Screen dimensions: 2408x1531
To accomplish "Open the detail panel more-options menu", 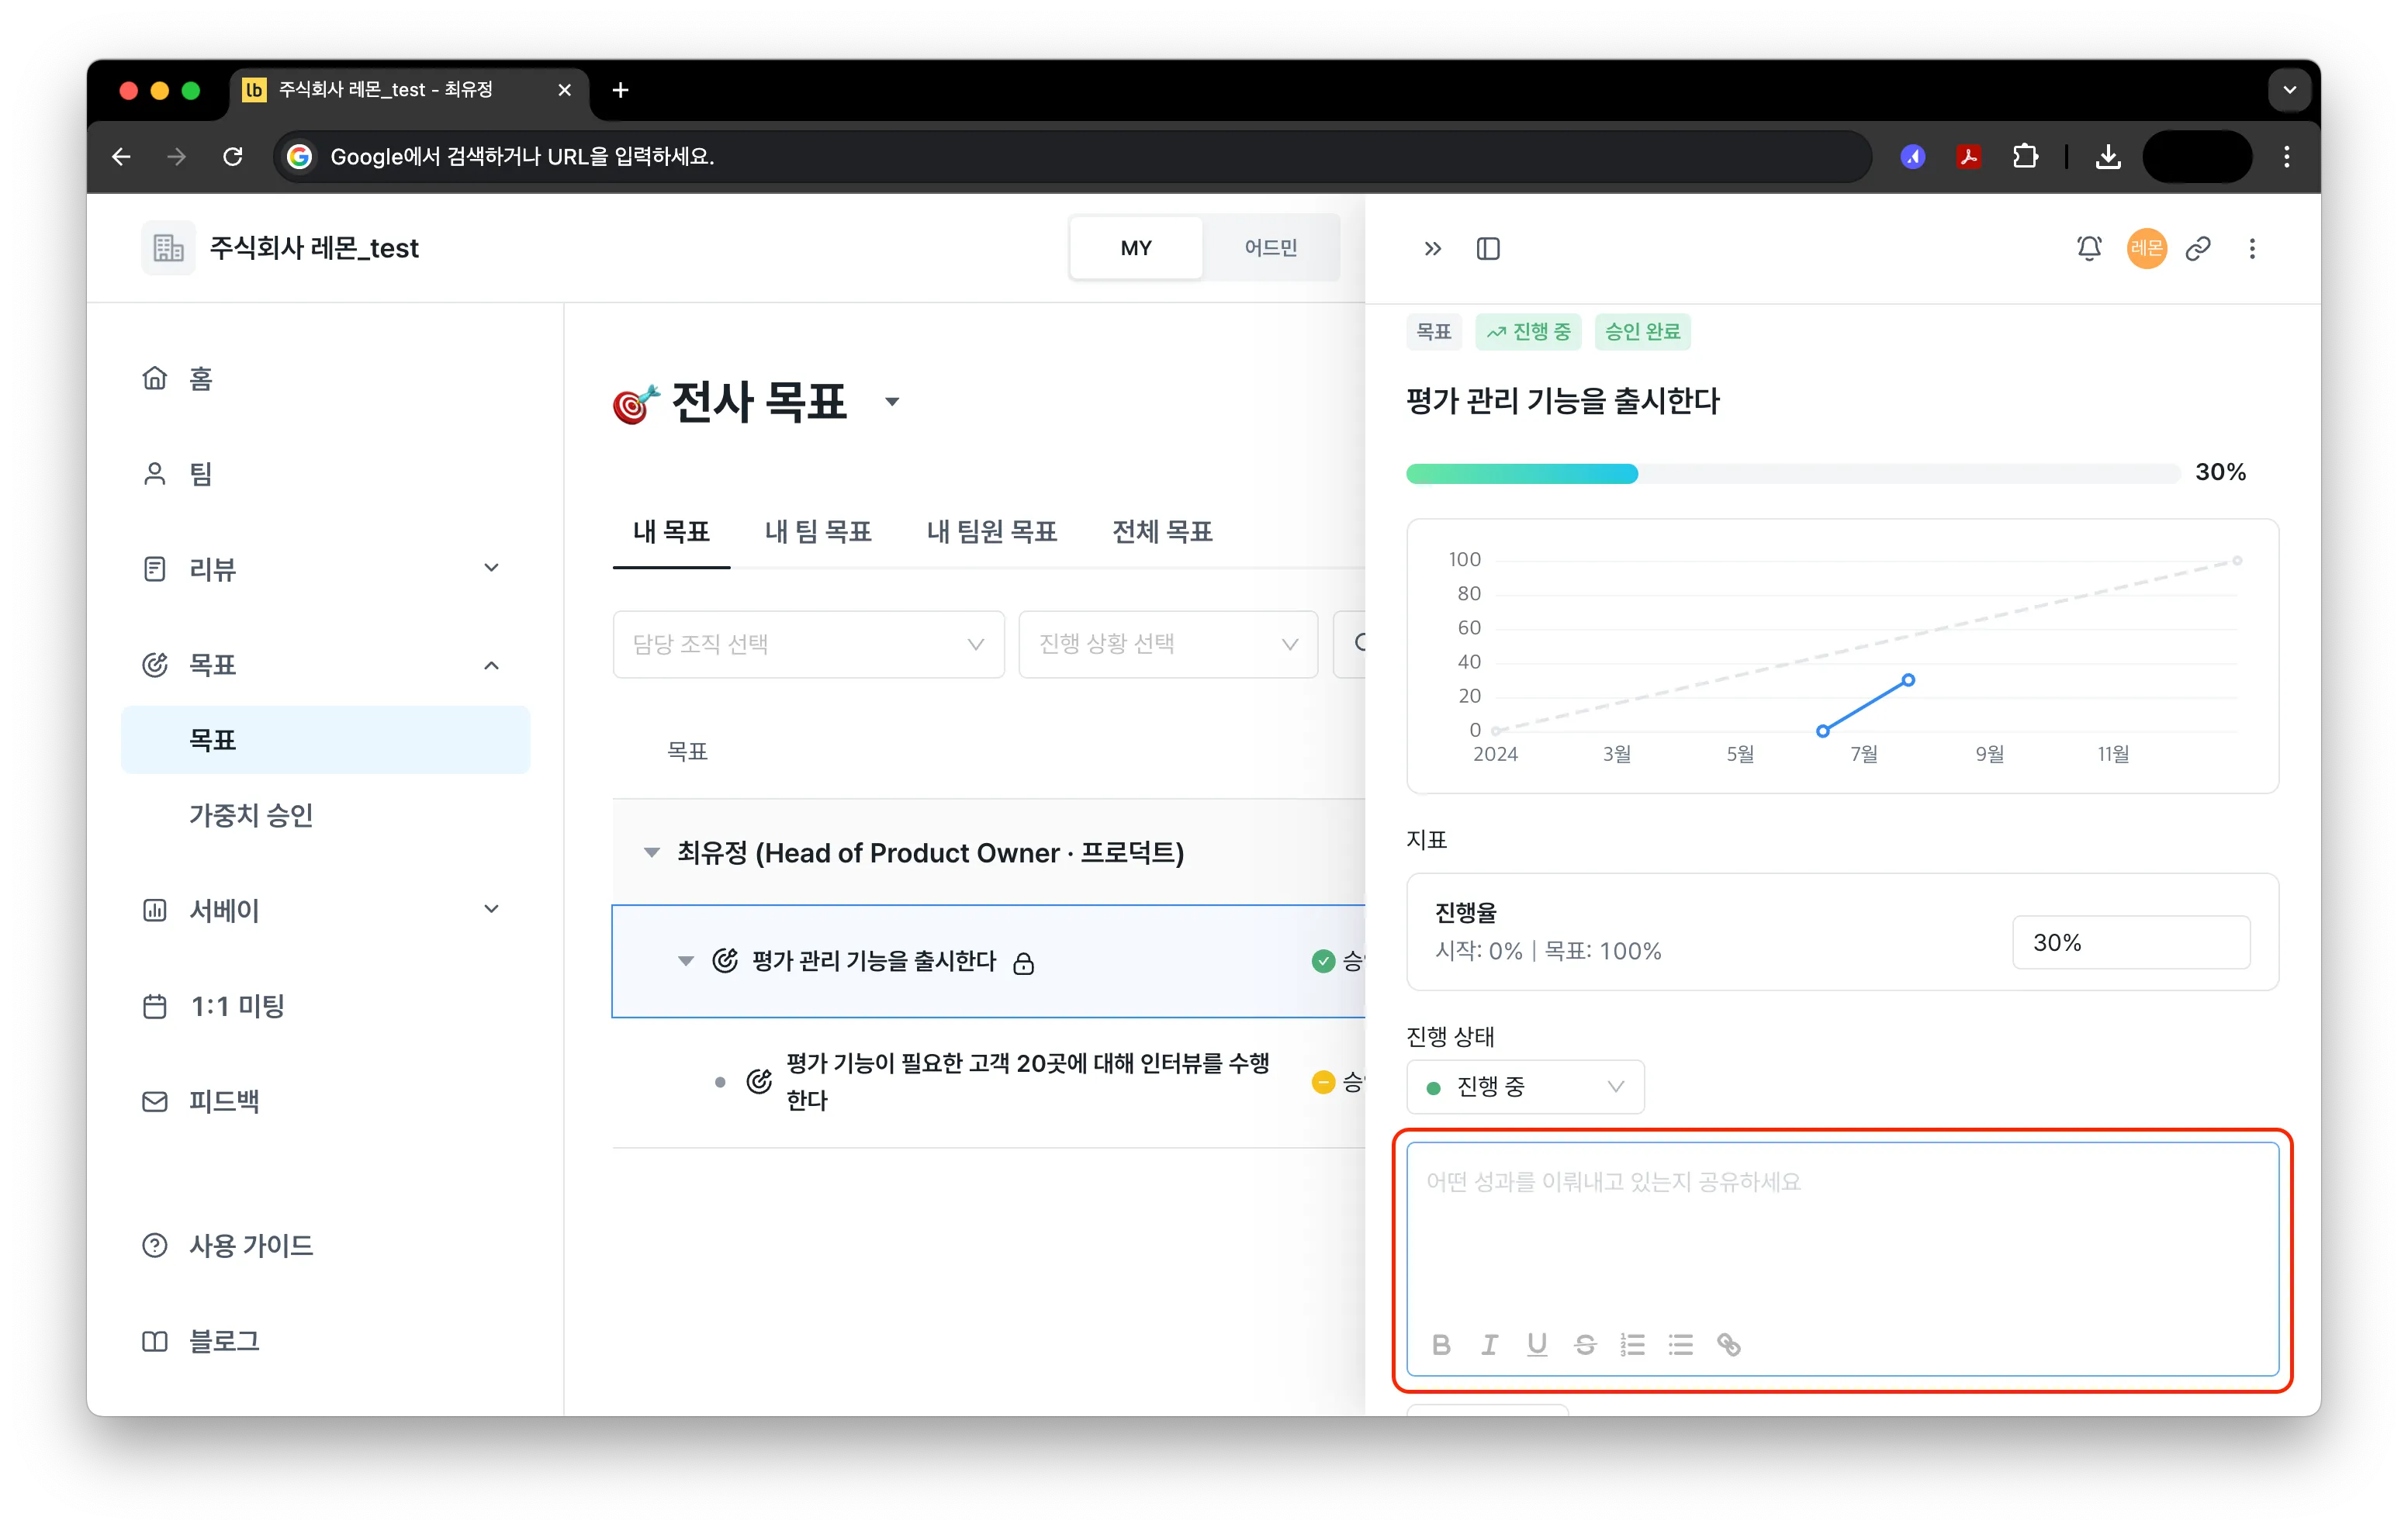I will click(2252, 248).
